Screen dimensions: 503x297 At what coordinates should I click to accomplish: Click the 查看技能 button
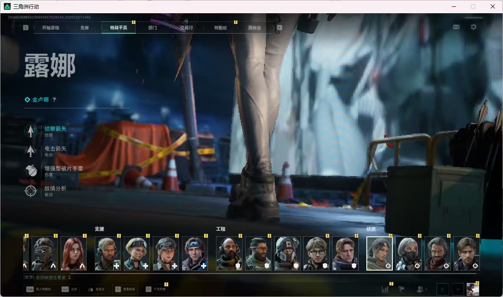click(x=125, y=289)
